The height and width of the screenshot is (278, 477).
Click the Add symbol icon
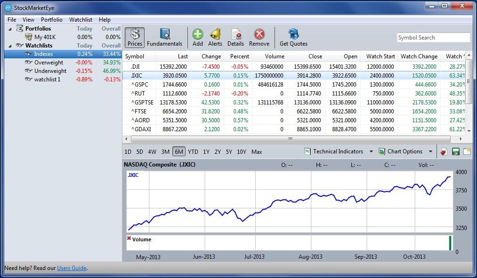point(197,37)
